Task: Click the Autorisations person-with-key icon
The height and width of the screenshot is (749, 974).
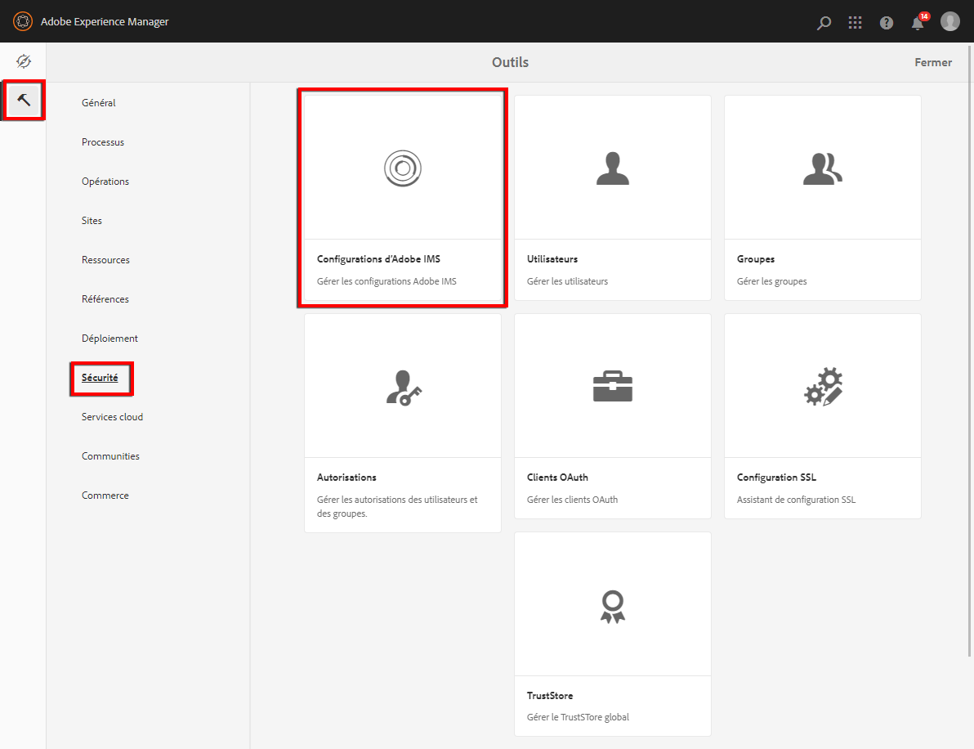Action: tap(403, 388)
